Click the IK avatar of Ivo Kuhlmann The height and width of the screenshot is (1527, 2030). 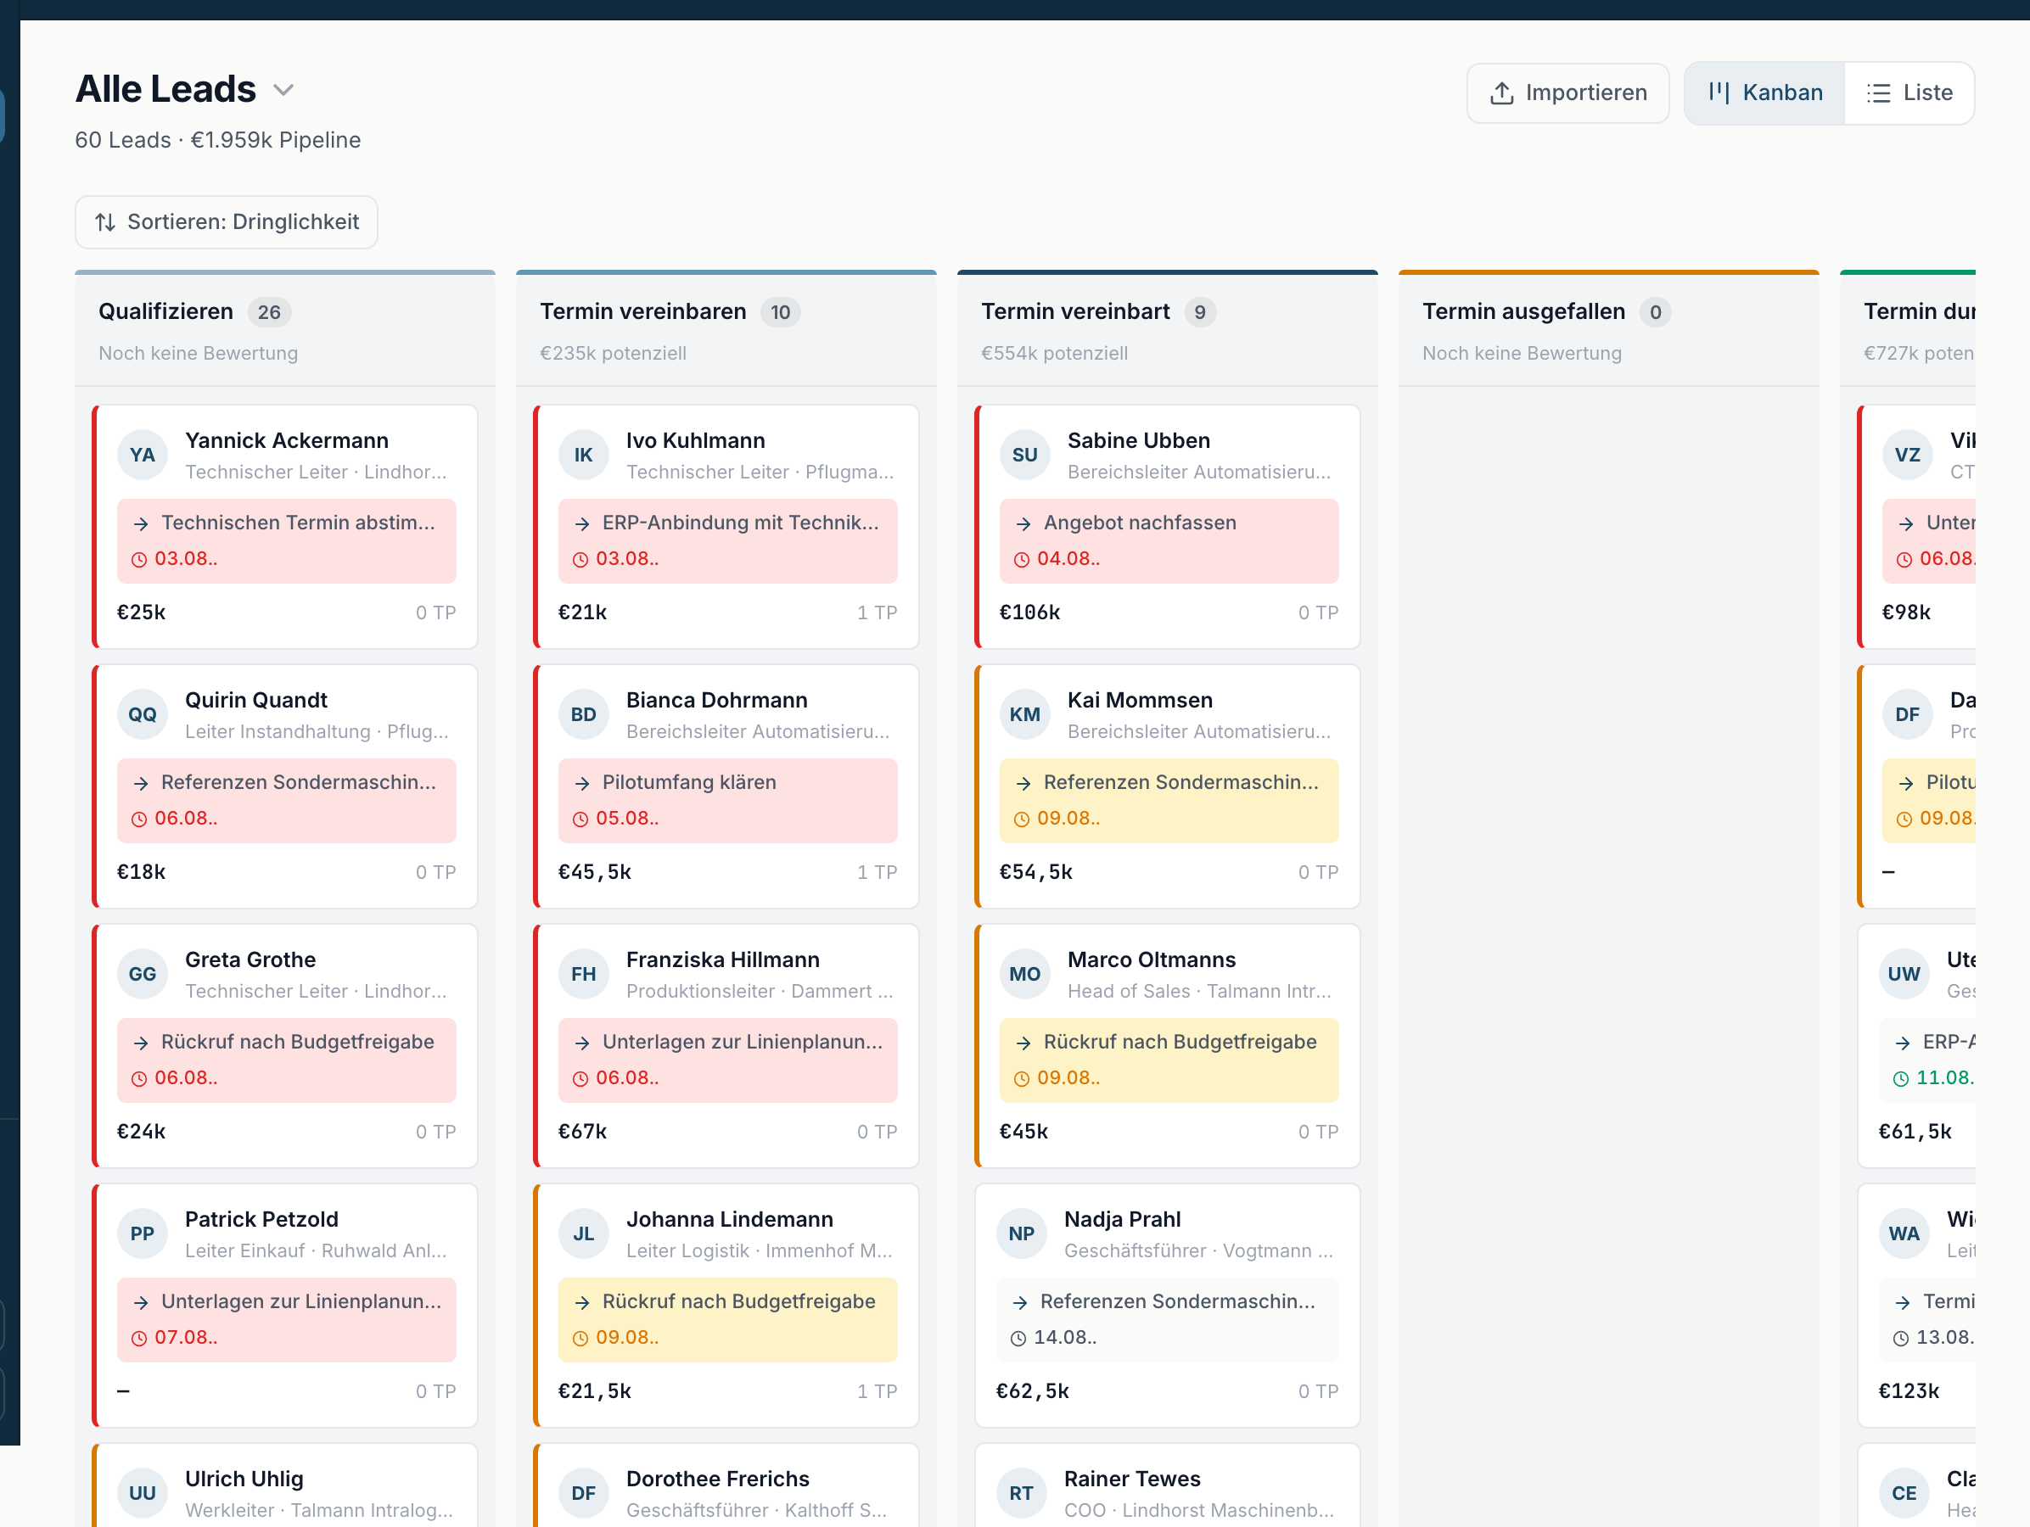tap(584, 455)
